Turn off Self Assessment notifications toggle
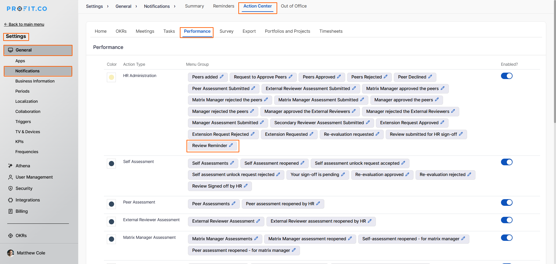Screen dimensions: 556x264 [x=506, y=162]
